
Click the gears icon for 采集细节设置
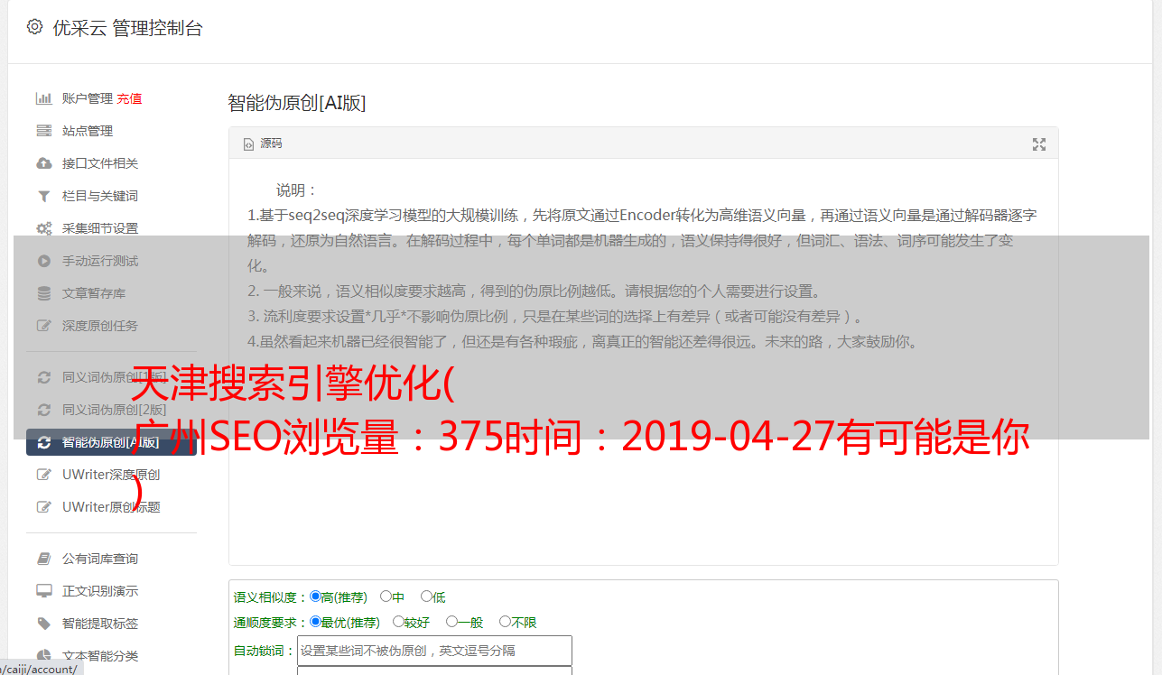click(x=43, y=228)
